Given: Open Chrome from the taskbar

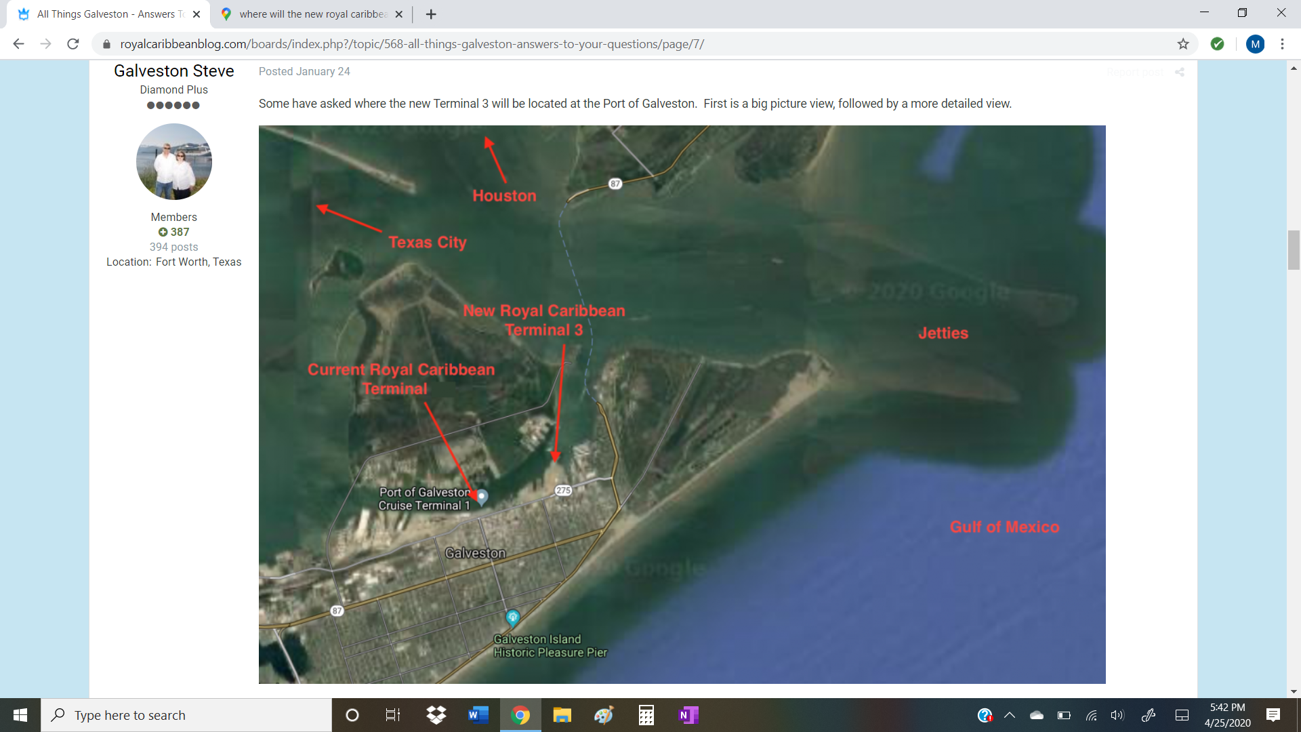Looking at the screenshot, I should click(520, 715).
